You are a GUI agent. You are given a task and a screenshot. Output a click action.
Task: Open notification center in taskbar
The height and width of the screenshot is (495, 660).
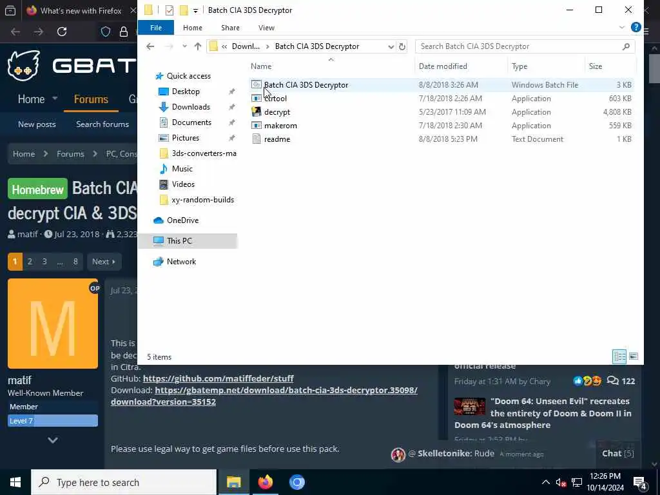[x=639, y=482]
